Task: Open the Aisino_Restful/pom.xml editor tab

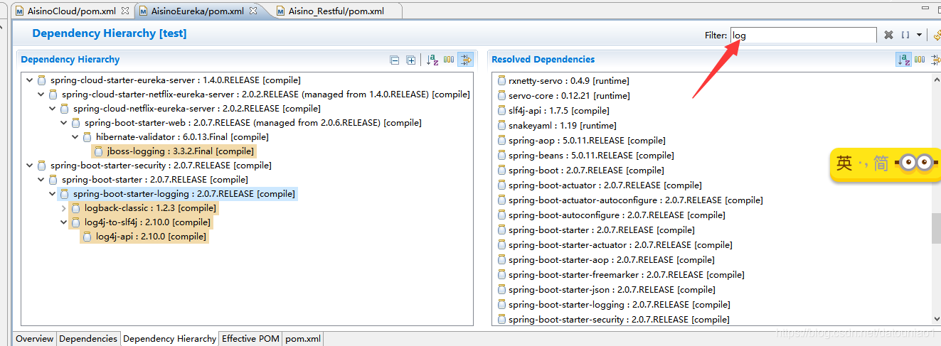Action: point(336,11)
